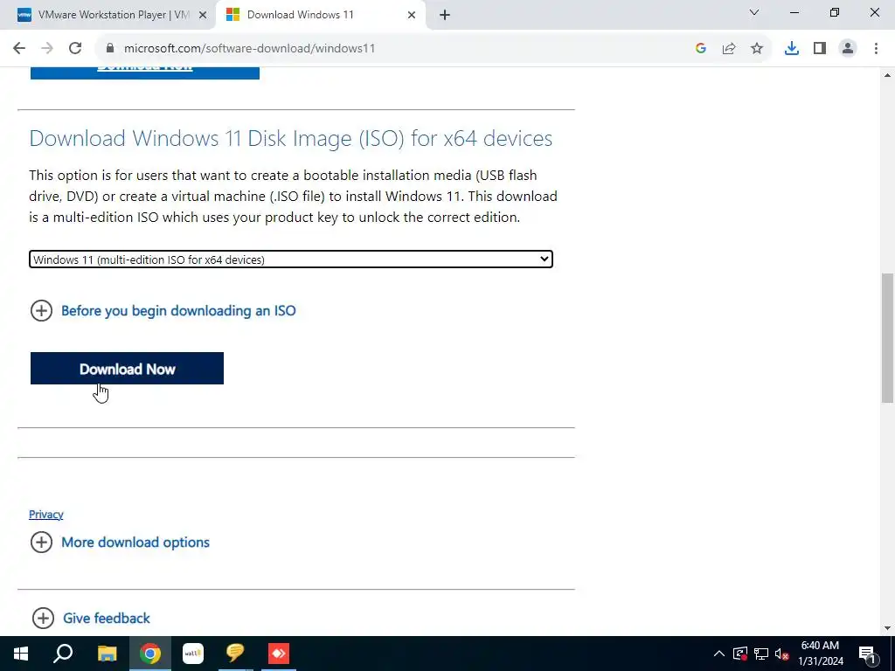Click the scrollbar down arrow
895x671 pixels.
click(x=887, y=628)
